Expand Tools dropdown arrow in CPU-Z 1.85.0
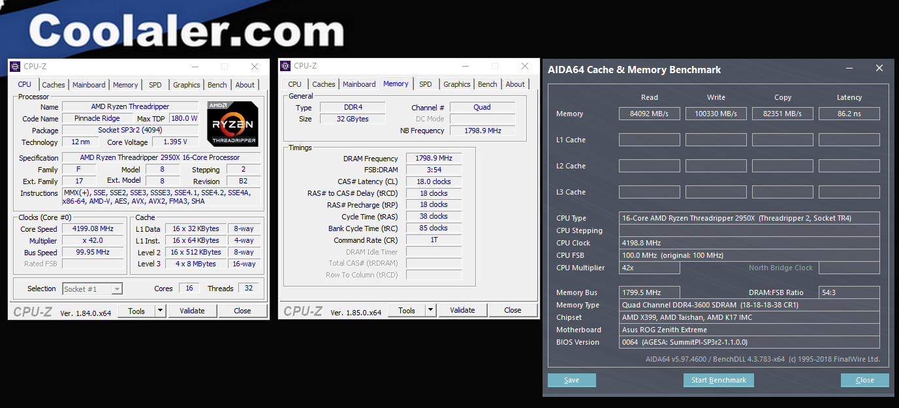Image resolution: width=899 pixels, height=408 pixels. 431,310
